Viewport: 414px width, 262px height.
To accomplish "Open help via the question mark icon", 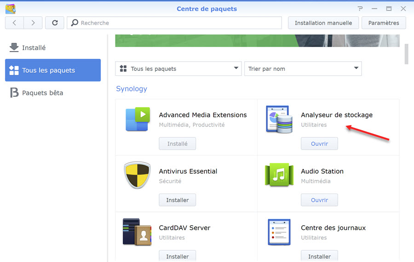I will tap(360, 9).
